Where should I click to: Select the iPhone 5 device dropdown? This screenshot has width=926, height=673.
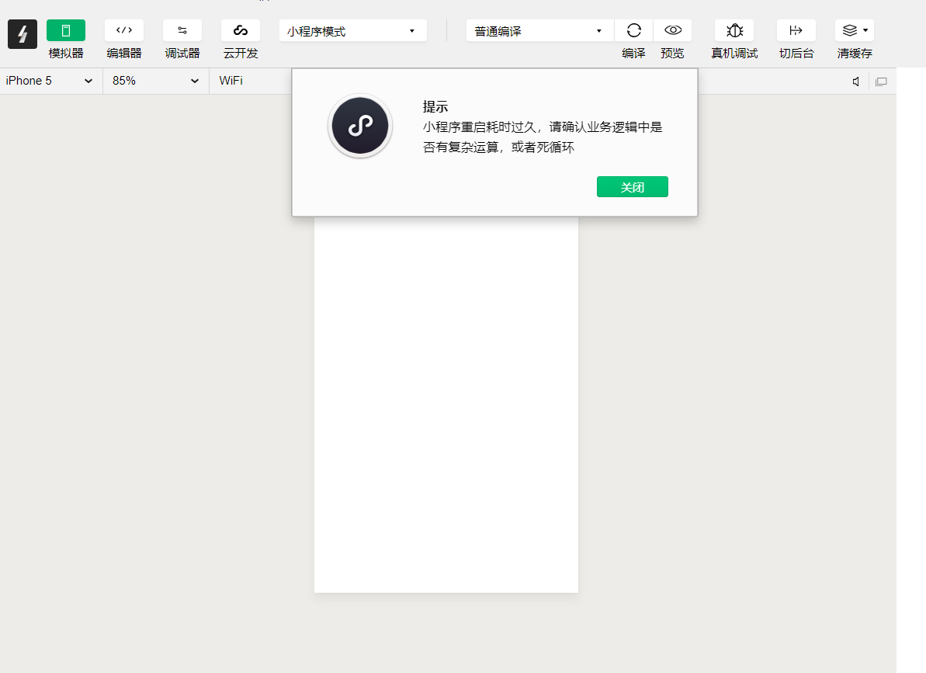pos(50,81)
